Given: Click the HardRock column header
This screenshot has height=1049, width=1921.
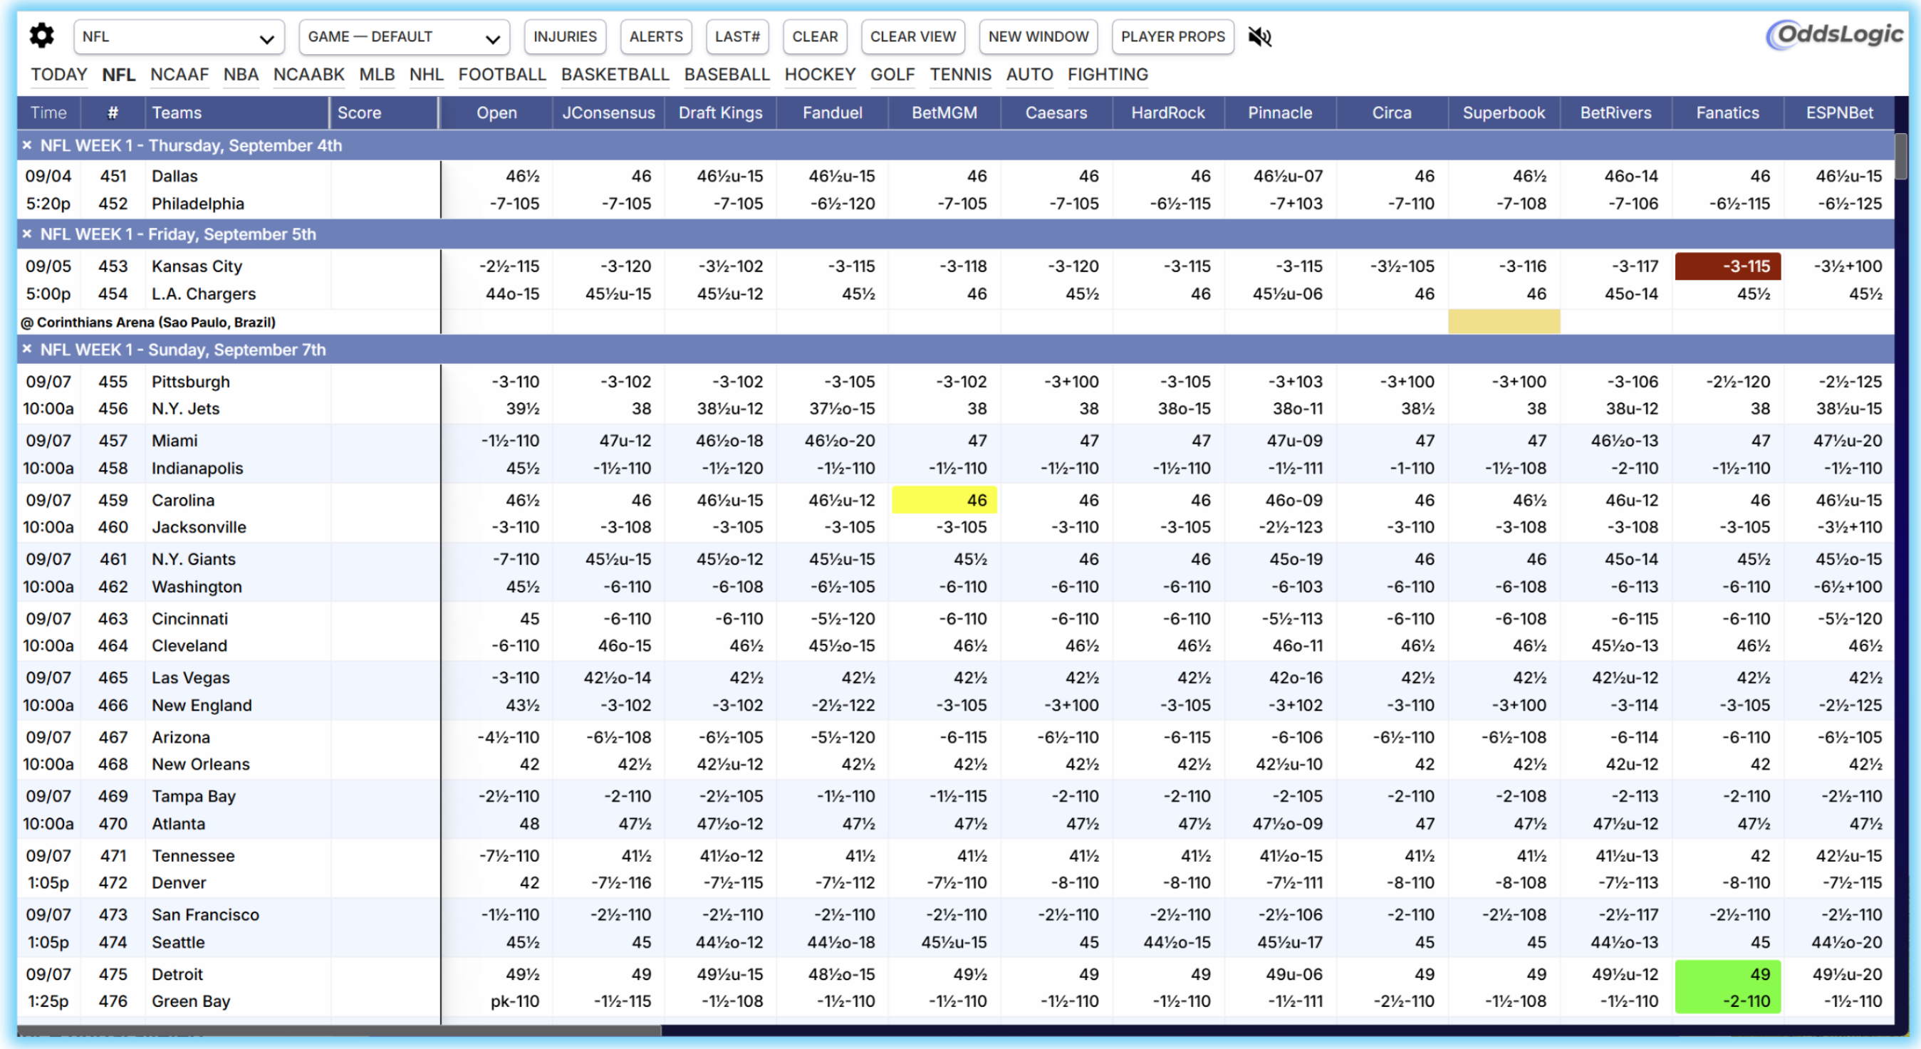Looking at the screenshot, I should pyautogui.click(x=1168, y=113).
